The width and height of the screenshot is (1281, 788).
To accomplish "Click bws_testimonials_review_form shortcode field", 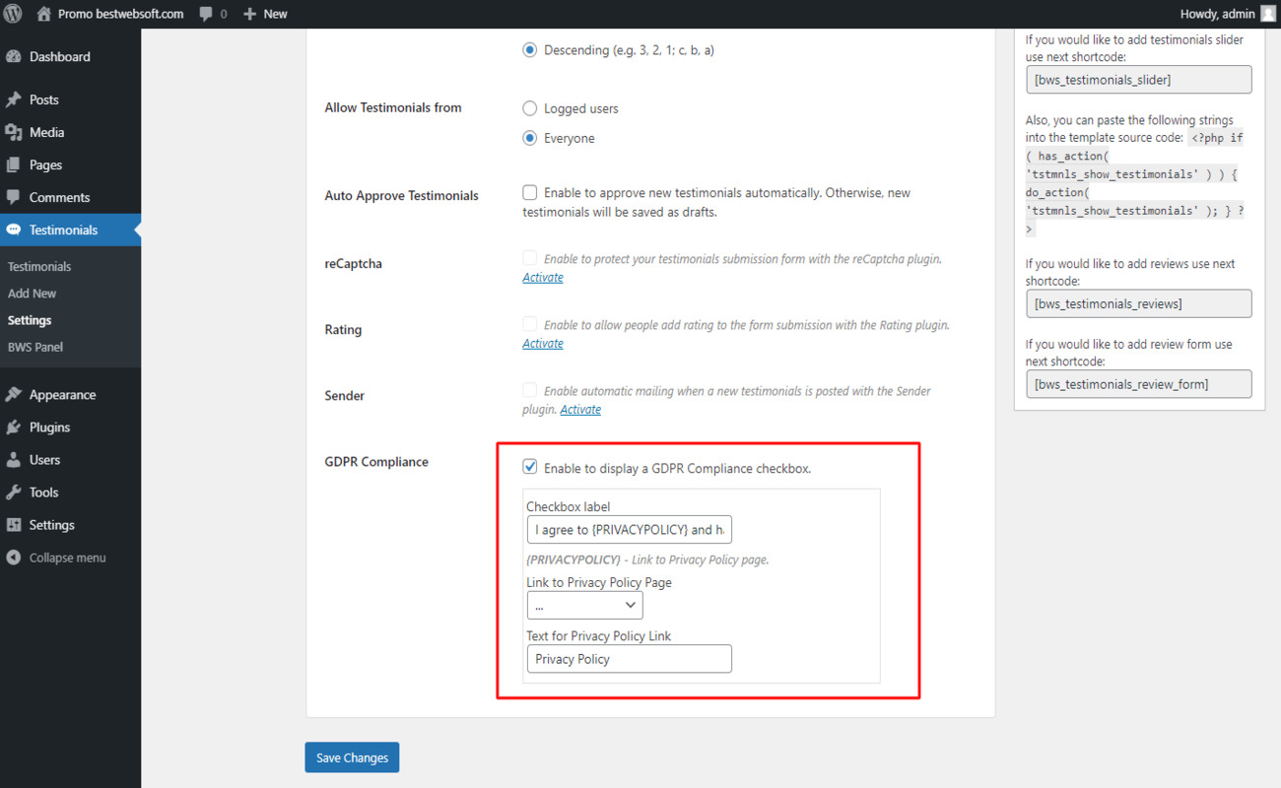I will pos(1138,384).
